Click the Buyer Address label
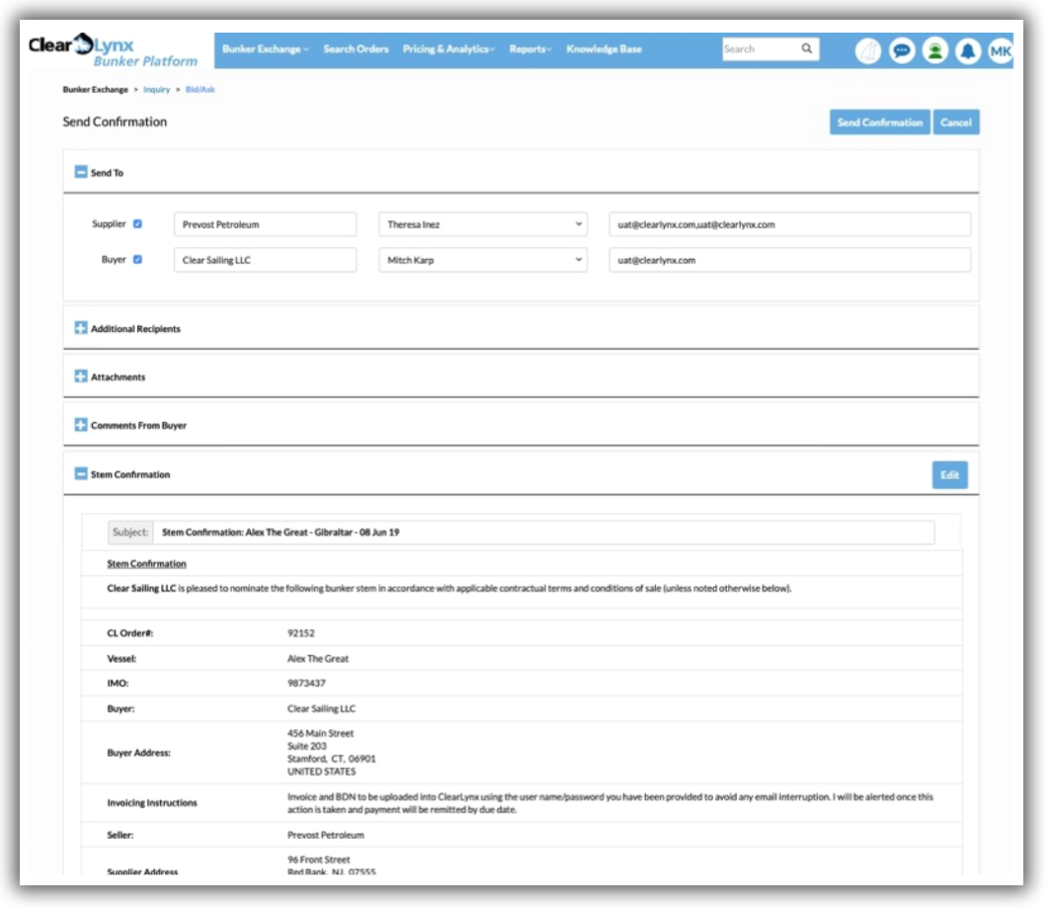The width and height of the screenshot is (1051, 910). tap(138, 753)
